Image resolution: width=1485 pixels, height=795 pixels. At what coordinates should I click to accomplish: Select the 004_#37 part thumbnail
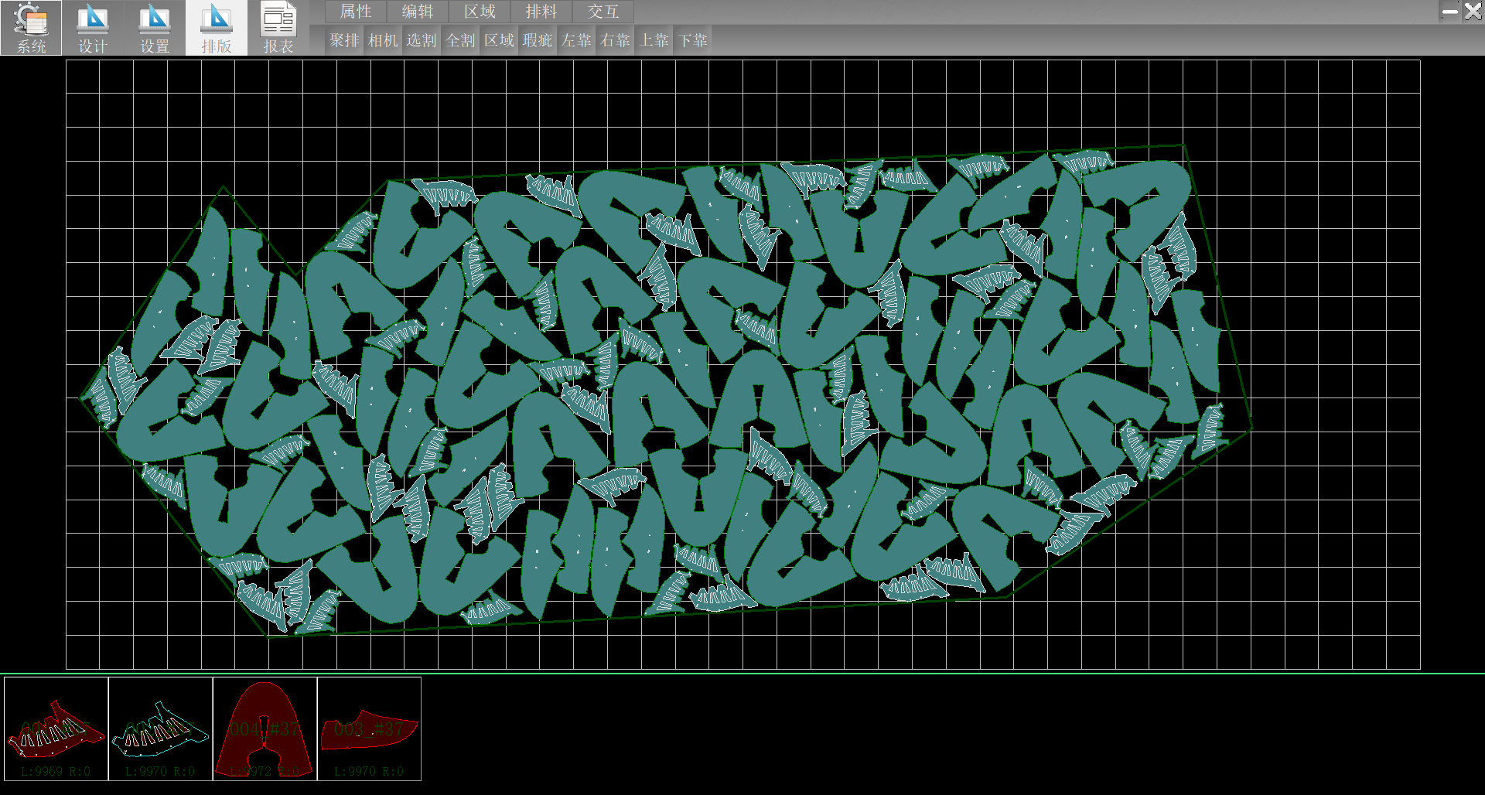pos(265,728)
